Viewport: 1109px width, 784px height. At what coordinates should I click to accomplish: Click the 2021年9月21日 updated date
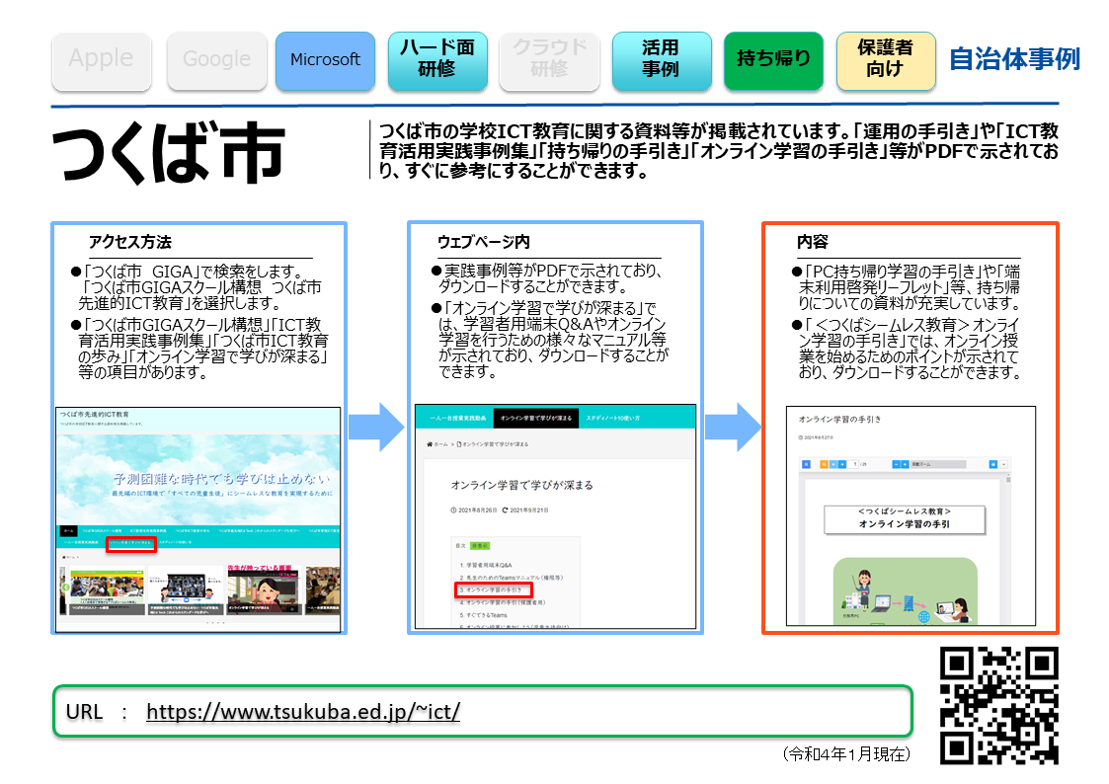coord(525,510)
